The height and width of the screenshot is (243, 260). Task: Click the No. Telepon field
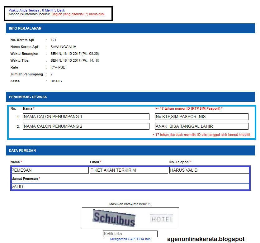click(x=209, y=170)
